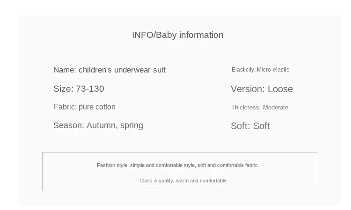Click the "Elasticity:" field label
Screen dimensions: 351x210
point(243,70)
